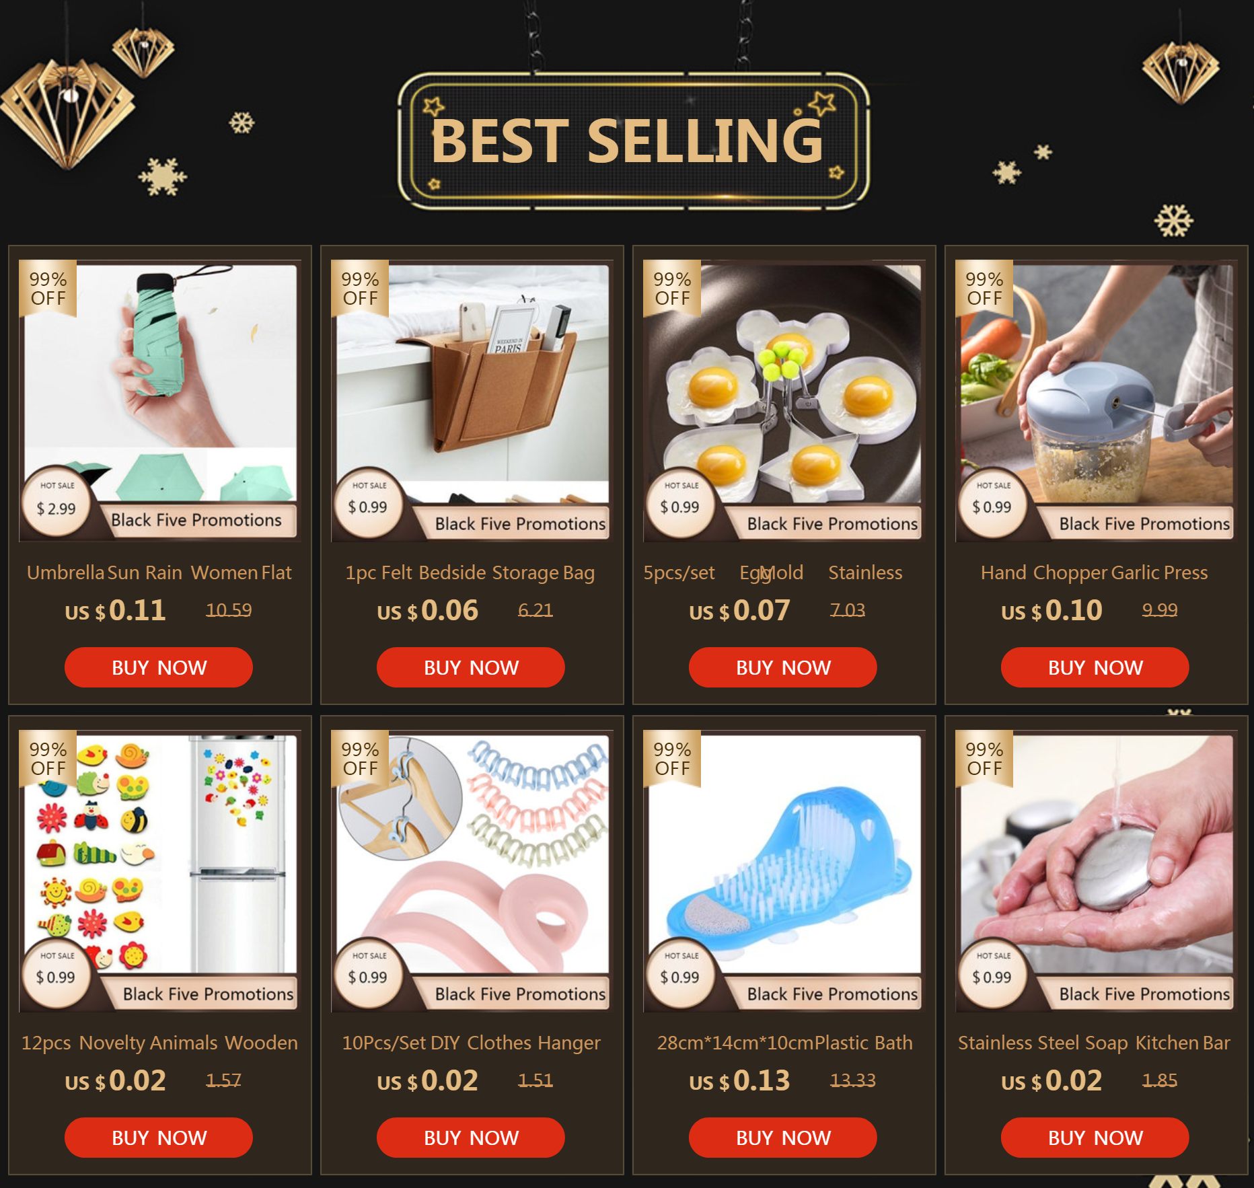Click the BEST SELLING banner heading

click(x=627, y=141)
